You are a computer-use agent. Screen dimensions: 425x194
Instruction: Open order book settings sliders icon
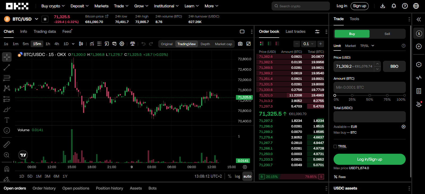click(317, 31)
